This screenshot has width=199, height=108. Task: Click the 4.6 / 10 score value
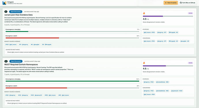click(x=146, y=69)
